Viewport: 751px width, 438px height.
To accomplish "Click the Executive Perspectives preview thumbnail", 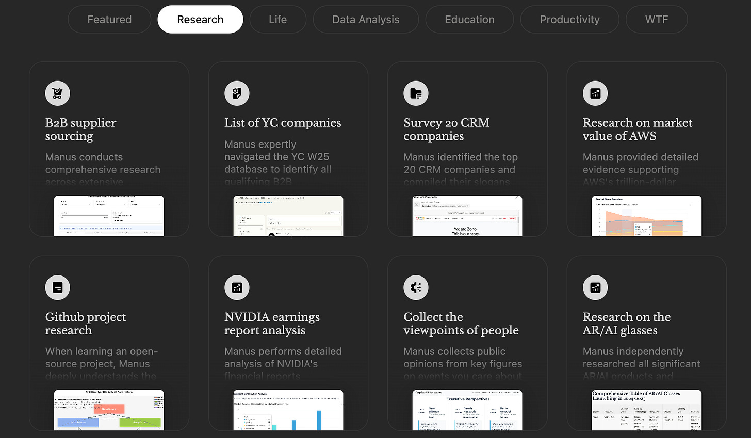I will coord(467,410).
